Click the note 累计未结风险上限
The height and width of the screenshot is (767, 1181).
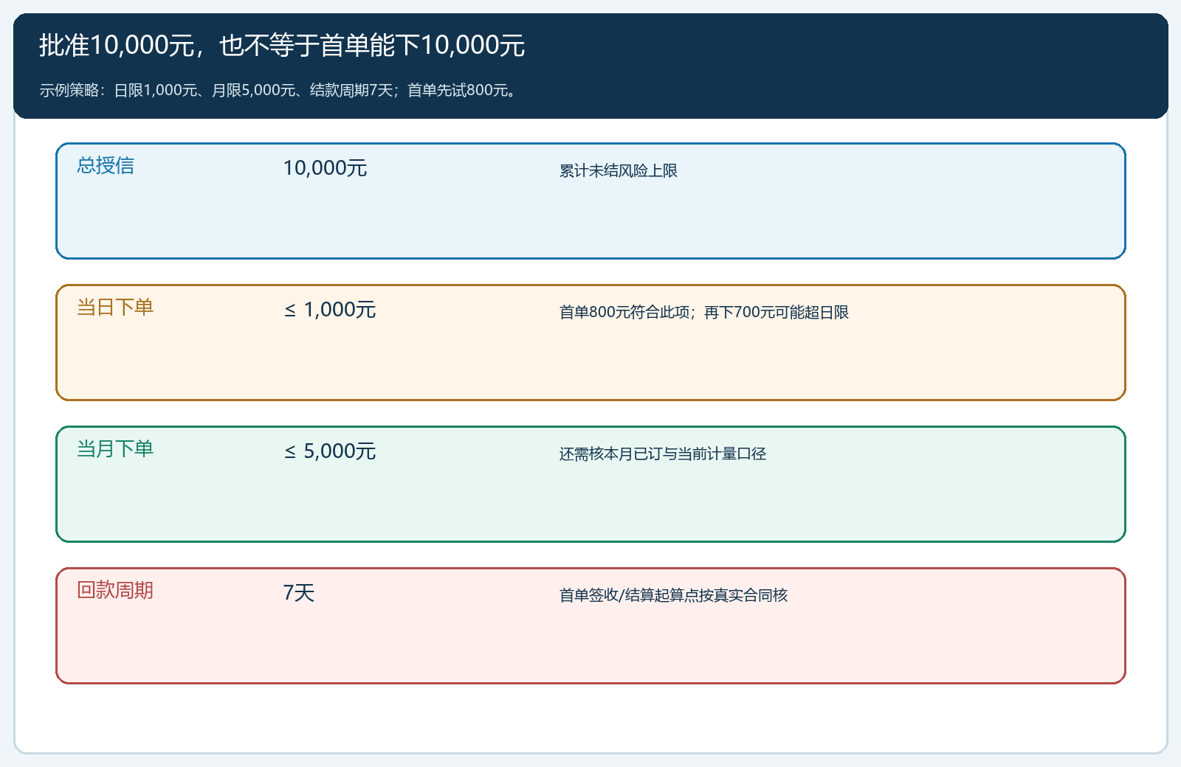619,170
